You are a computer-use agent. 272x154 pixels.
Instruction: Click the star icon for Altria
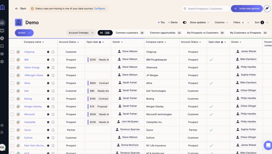48,83
